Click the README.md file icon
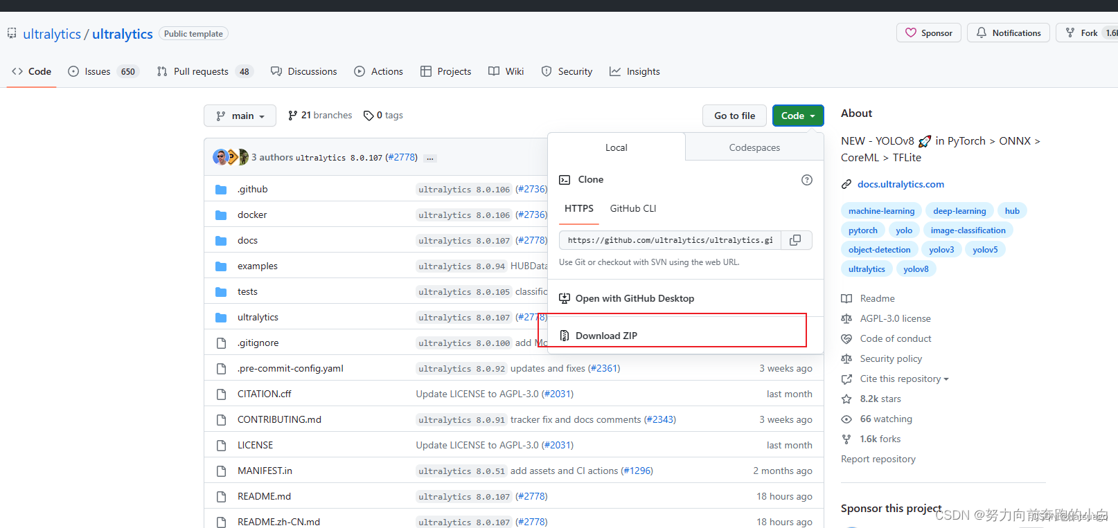 (x=221, y=497)
